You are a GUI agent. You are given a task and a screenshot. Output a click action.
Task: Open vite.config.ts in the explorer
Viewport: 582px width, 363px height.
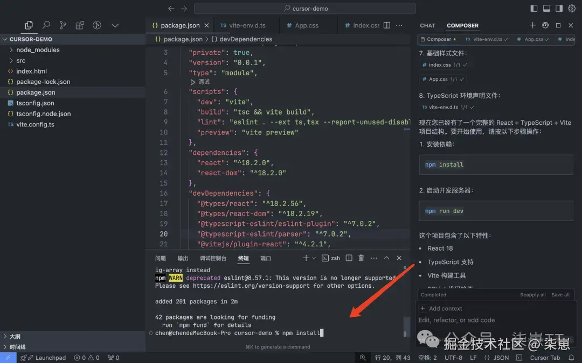coord(72,124)
